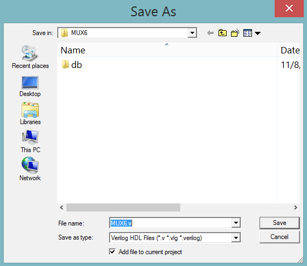The height and width of the screenshot is (266, 307).
Task: Sort files by Date column header
Action: tap(289, 50)
